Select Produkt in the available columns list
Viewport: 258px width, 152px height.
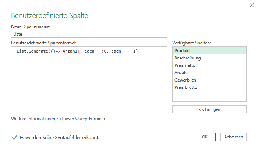click(x=209, y=50)
